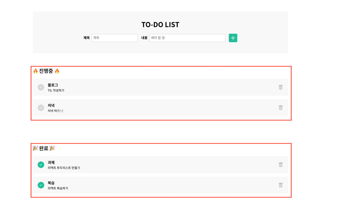This screenshot has height=210, width=340.
Task: Select the TO-DO LIST title
Action: (160, 25)
